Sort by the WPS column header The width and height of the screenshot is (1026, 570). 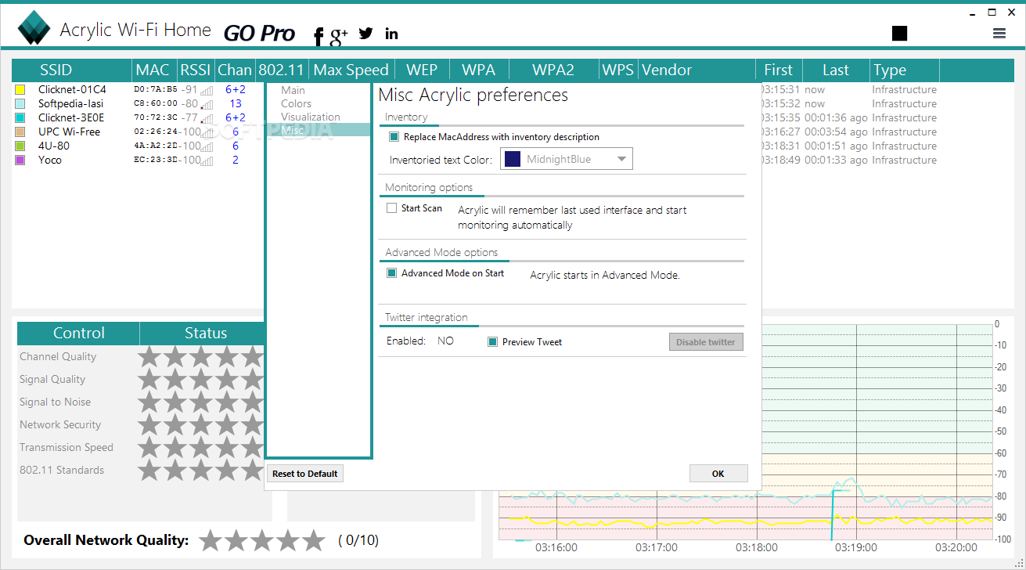coord(618,70)
